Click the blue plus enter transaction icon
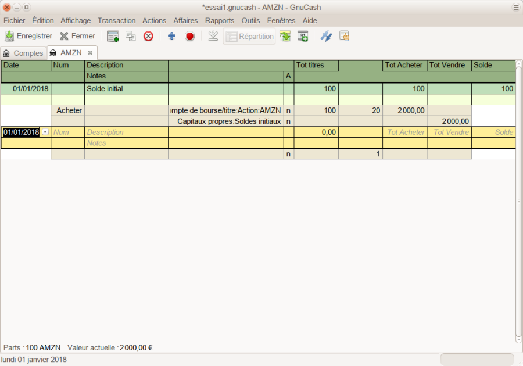This screenshot has width=523, height=366. click(171, 36)
